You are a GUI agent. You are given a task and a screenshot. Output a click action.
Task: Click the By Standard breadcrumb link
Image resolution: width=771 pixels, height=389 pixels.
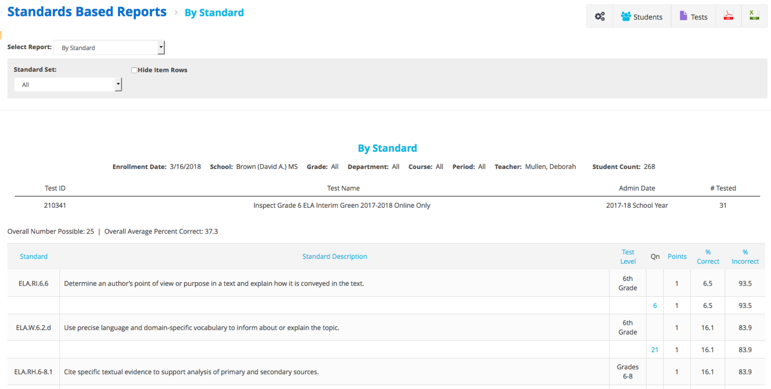[x=214, y=13]
